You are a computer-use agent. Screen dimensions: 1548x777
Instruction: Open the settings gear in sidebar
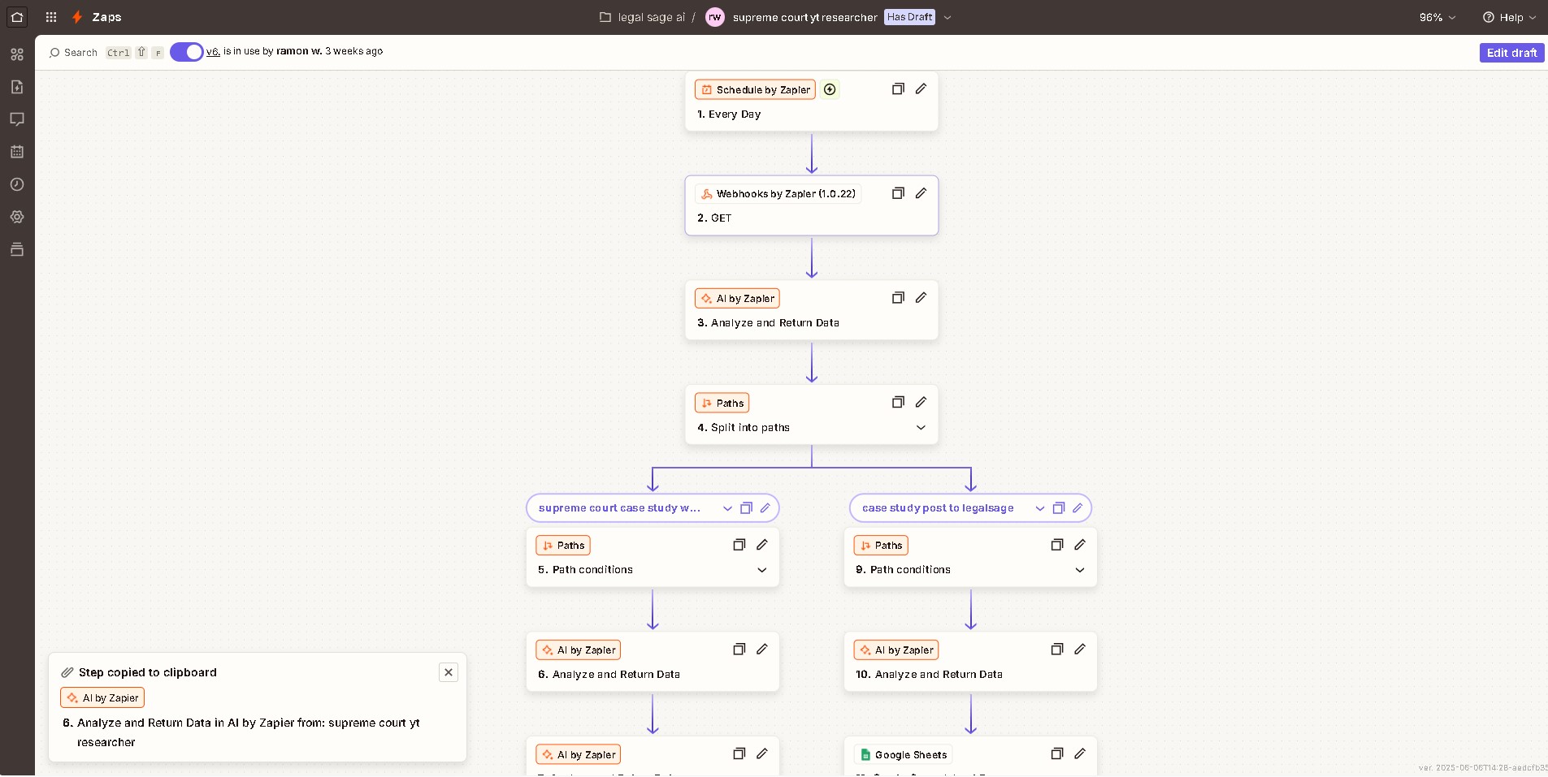(17, 217)
